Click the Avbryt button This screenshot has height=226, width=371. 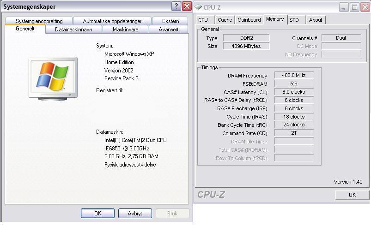point(135,214)
